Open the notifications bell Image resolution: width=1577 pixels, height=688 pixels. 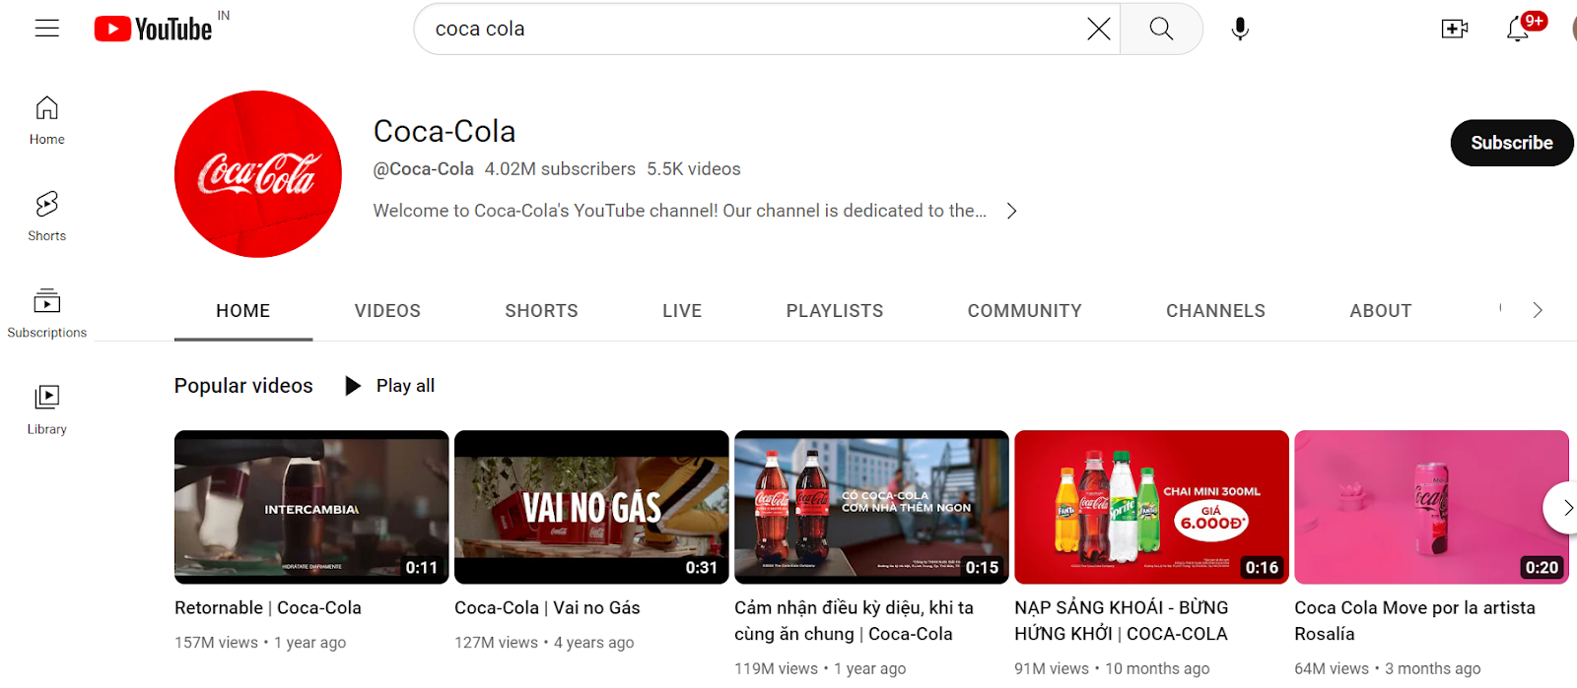pyautogui.click(x=1518, y=30)
